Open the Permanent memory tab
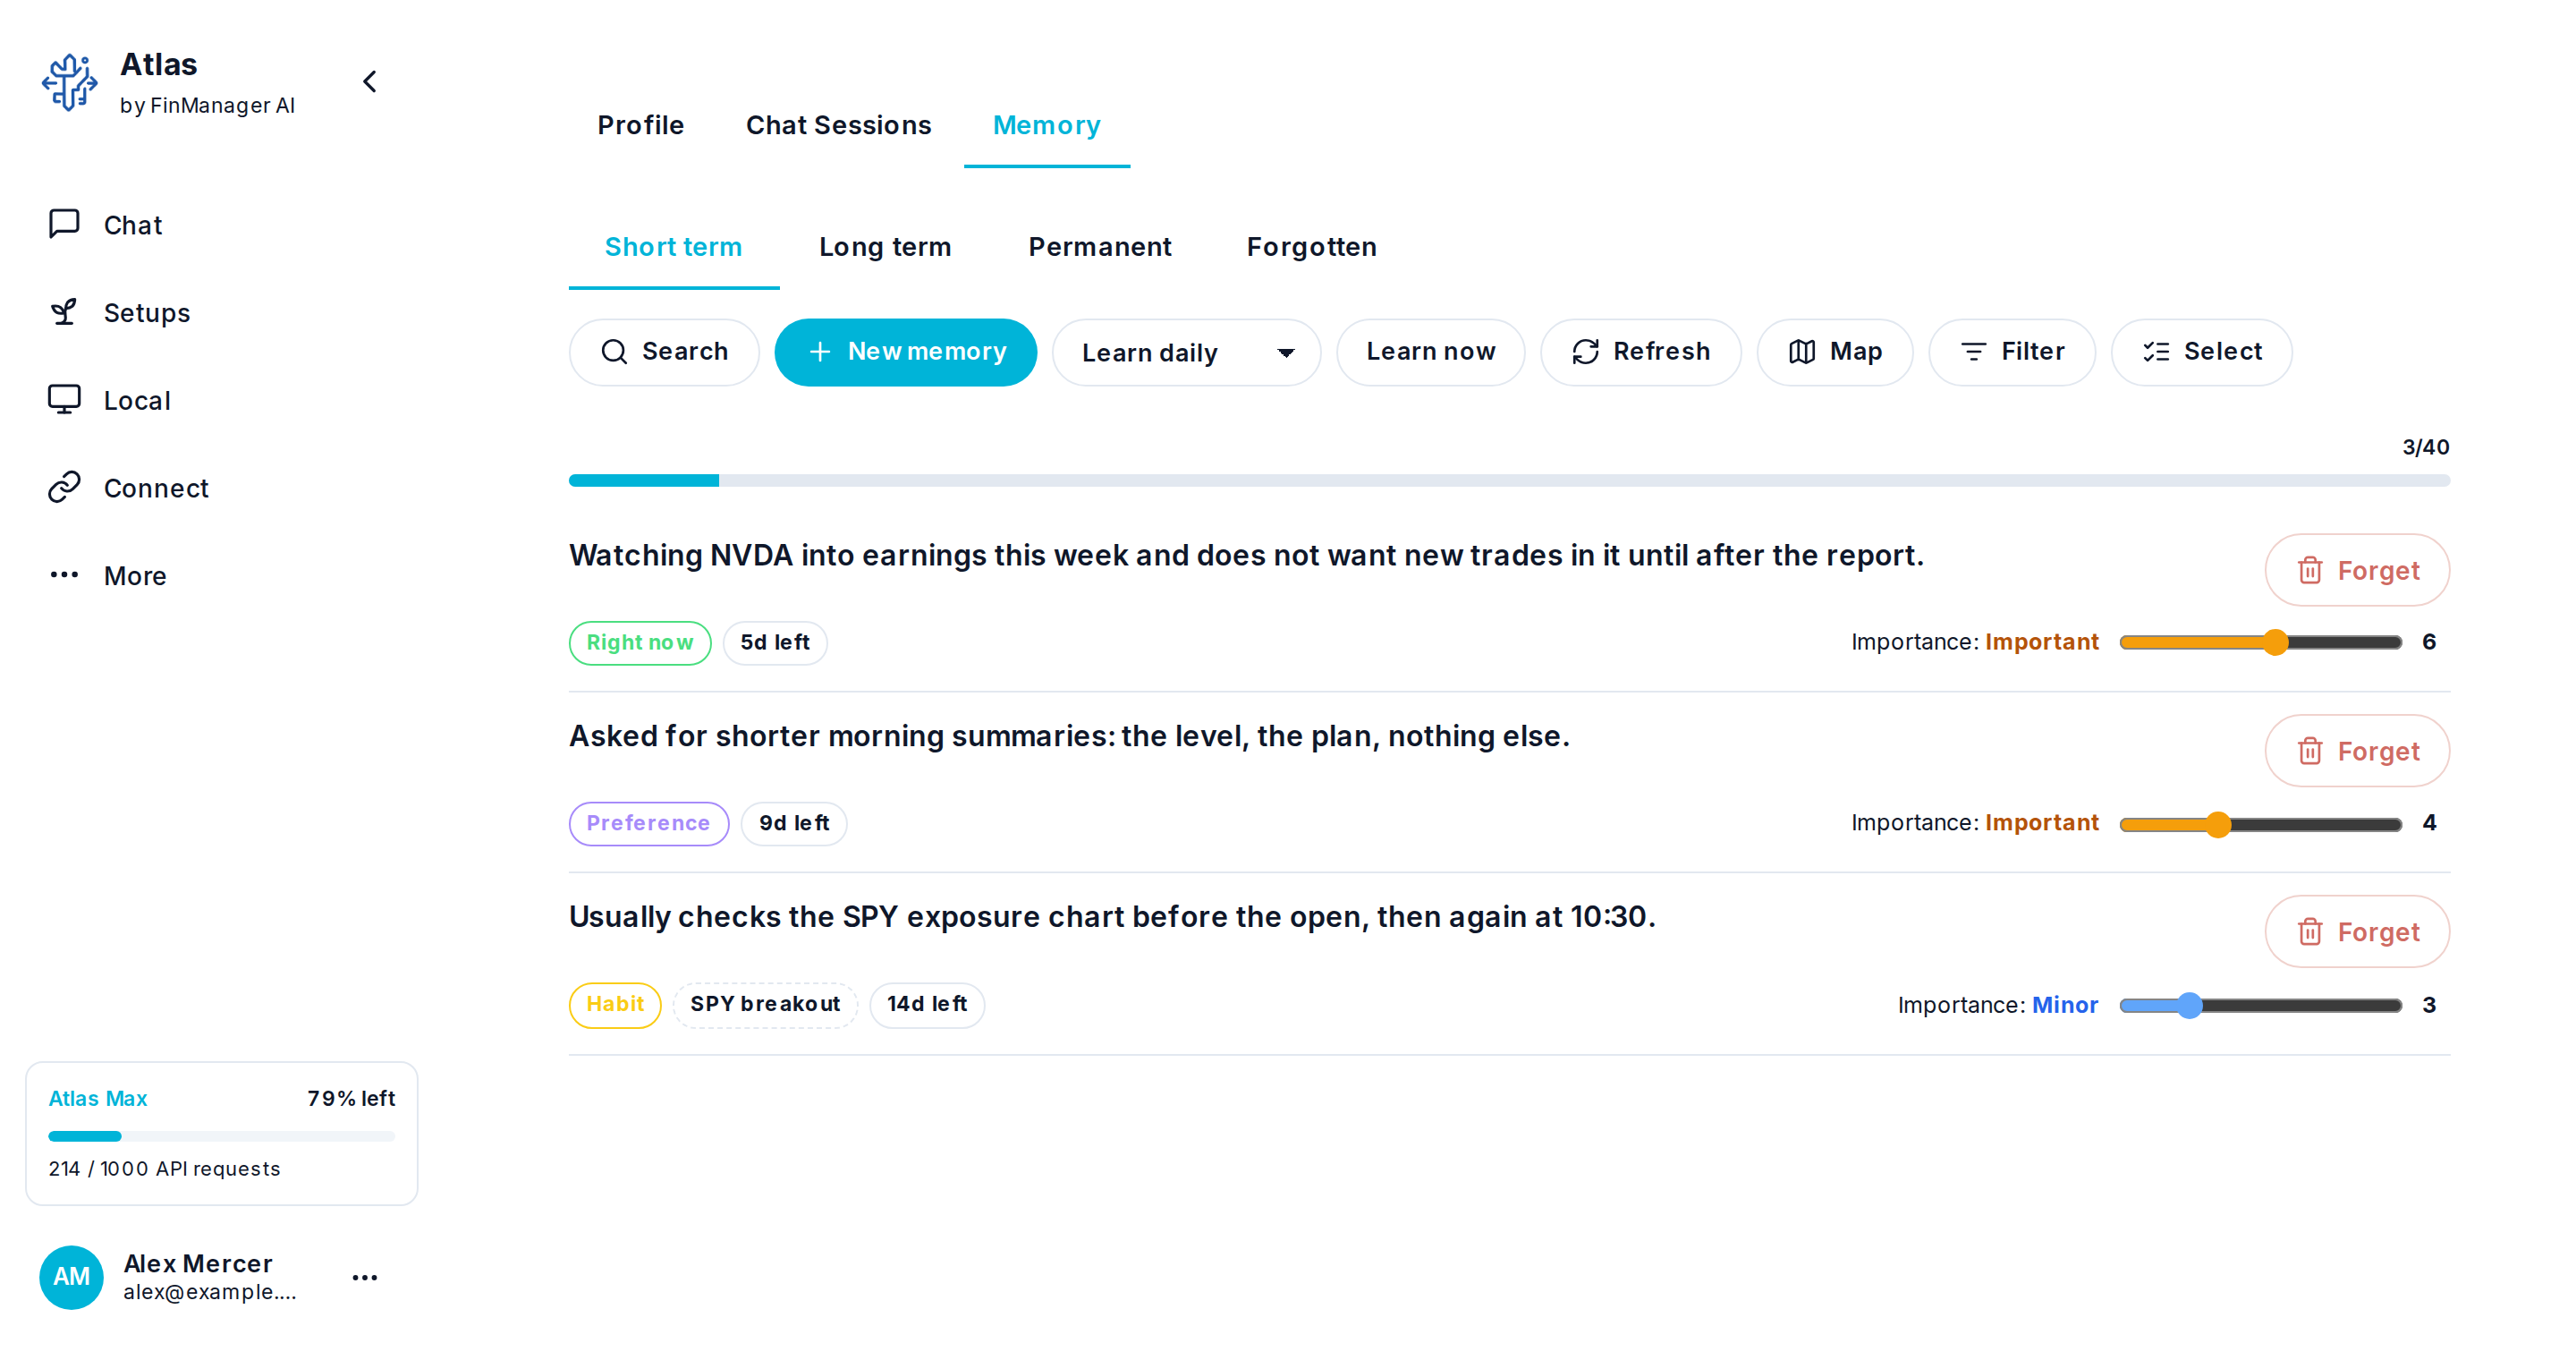This screenshot has width=2576, height=1360. 1100,247
